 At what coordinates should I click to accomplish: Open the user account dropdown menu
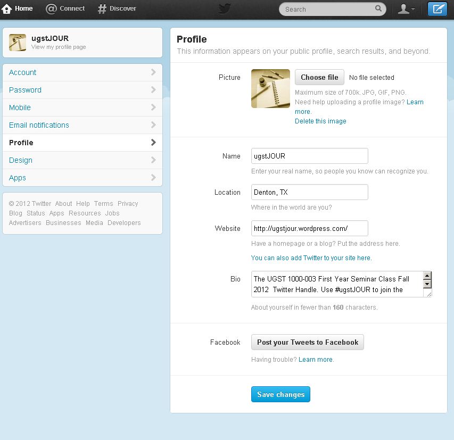pyautogui.click(x=406, y=9)
